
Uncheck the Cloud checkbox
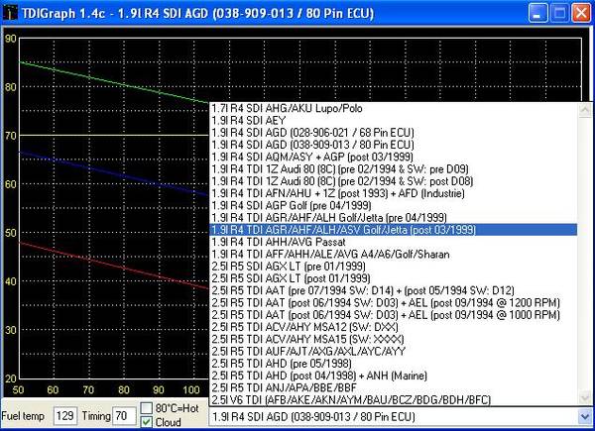147,422
